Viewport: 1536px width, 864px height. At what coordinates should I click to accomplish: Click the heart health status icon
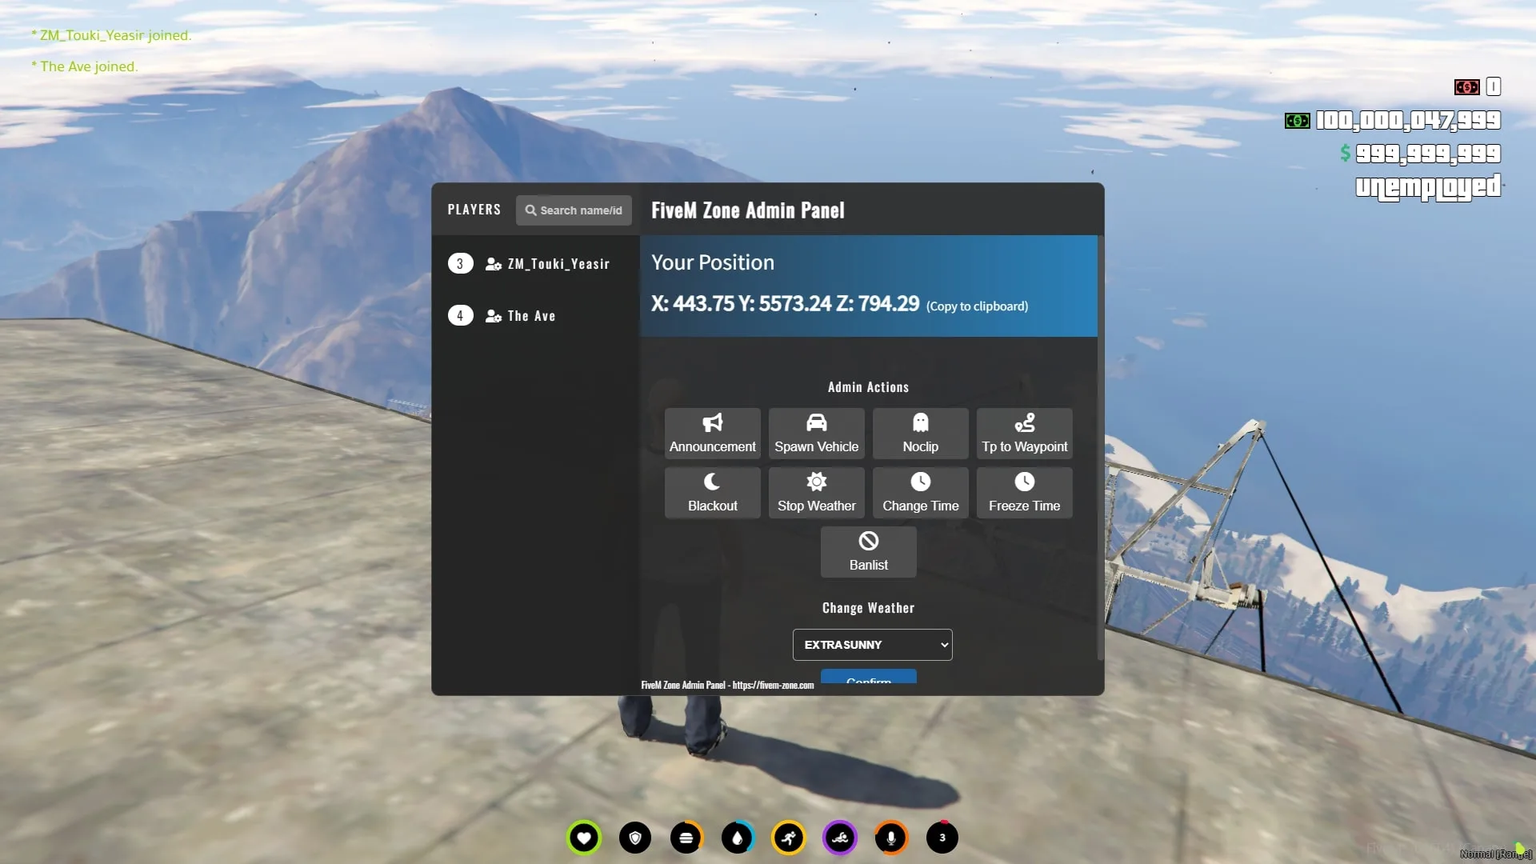(x=584, y=838)
